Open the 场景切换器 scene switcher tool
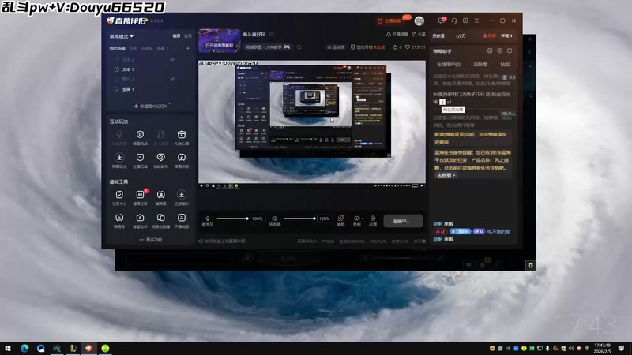Viewport: 632px width, 355px height. 161,221
